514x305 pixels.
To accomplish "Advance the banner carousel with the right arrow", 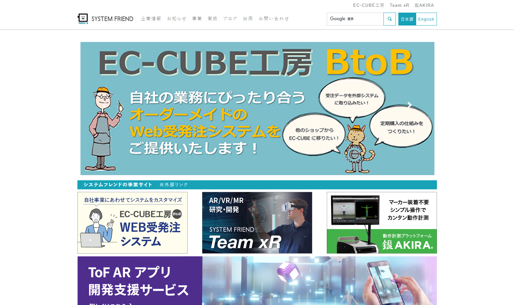I will pos(409,105).
